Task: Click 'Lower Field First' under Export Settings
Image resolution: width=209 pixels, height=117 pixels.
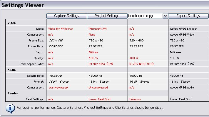Action: pyautogui.click(x=181, y=99)
